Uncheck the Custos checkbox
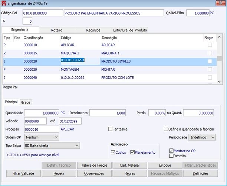 pos(113,152)
